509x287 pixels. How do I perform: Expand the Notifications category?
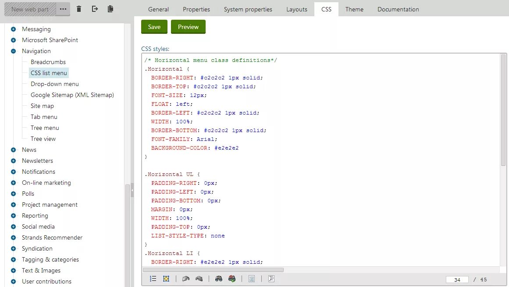[x=13, y=172]
